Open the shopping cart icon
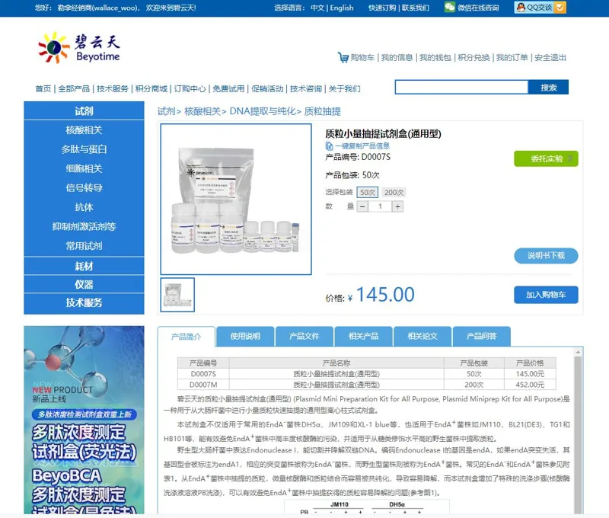Screen dimensions: 609x518 coord(343,57)
